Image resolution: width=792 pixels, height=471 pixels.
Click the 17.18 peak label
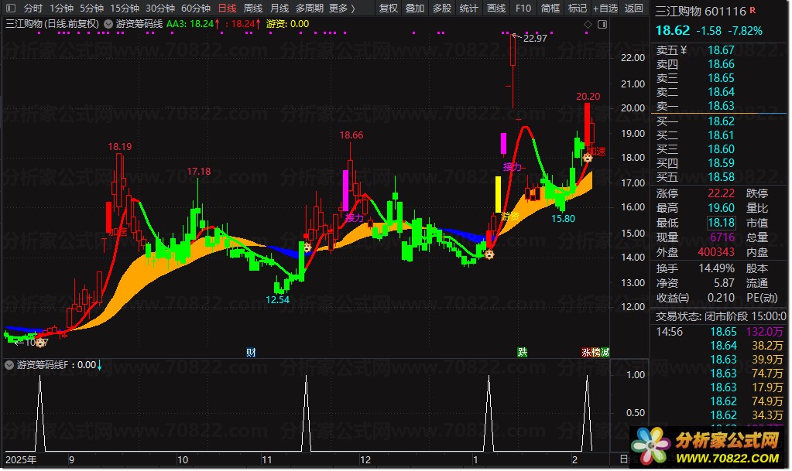click(198, 172)
